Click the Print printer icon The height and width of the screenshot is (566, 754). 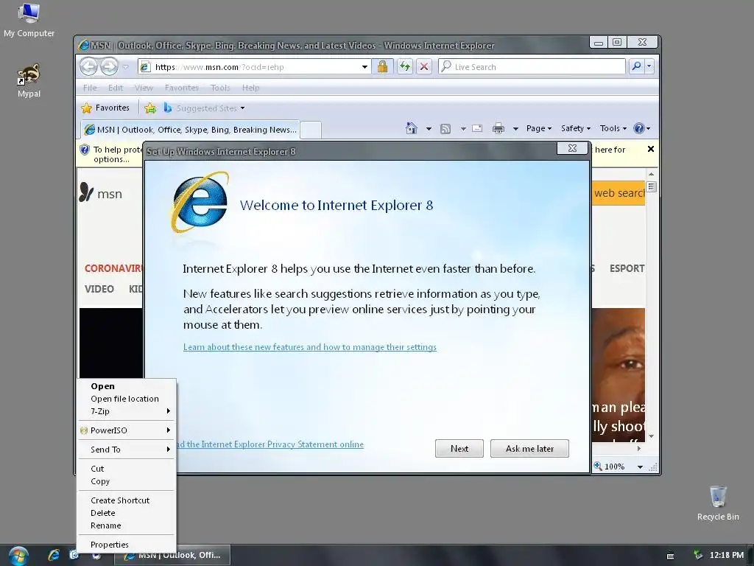498,128
